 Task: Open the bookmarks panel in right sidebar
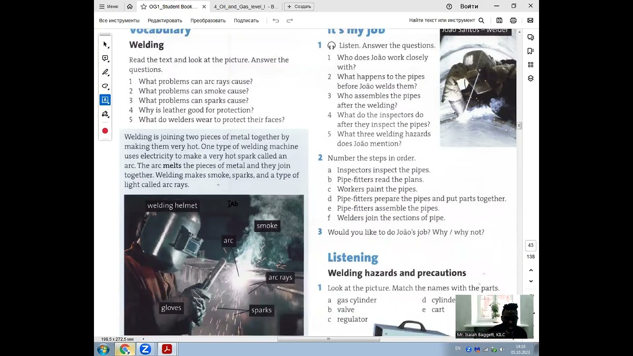tap(531, 51)
